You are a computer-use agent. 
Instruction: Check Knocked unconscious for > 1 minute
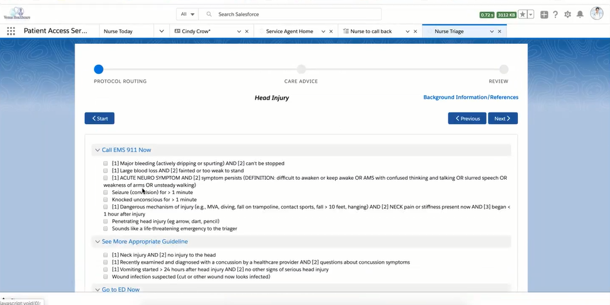click(x=105, y=200)
